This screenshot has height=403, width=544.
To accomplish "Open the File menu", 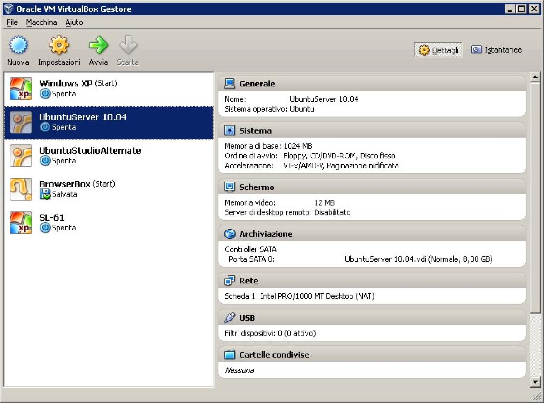I will pos(11,22).
